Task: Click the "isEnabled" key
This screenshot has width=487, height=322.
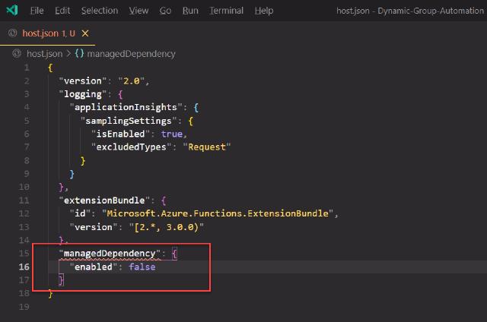Action: [120, 134]
